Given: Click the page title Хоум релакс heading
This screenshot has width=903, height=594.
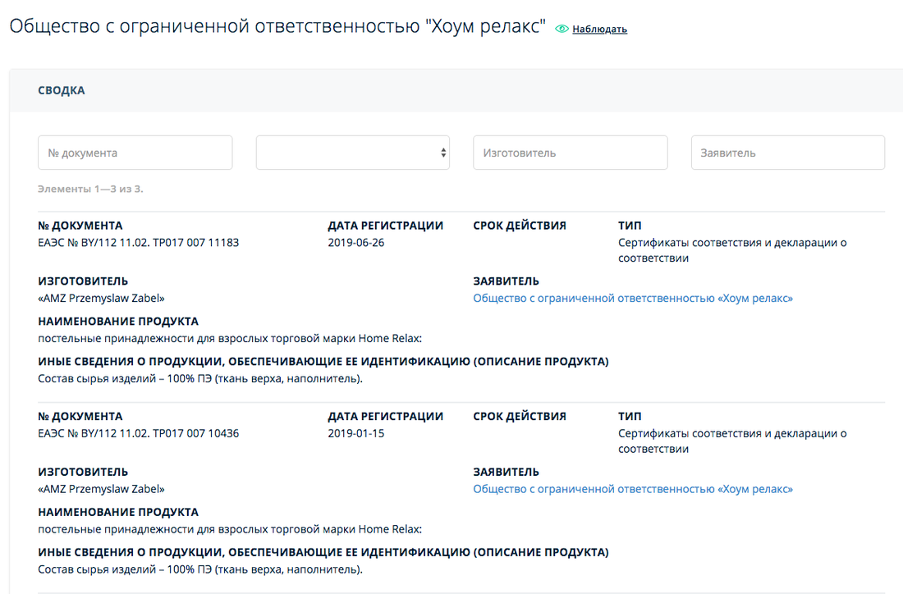Looking at the screenshot, I should [x=277, y=26].
